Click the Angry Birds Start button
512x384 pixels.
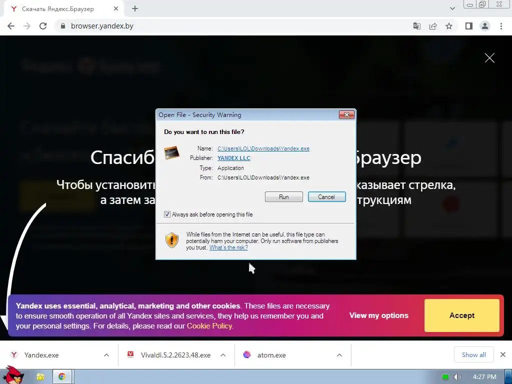13,375
